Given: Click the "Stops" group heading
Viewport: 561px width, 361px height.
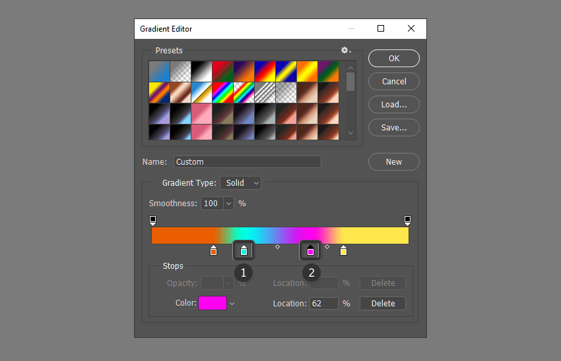Looking at the screenshot, I should click(x=173, y=266).
